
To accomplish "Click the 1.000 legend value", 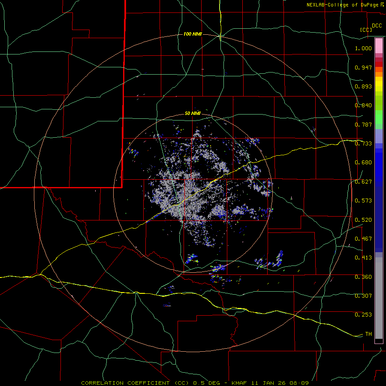I will (x=363, y=48).
